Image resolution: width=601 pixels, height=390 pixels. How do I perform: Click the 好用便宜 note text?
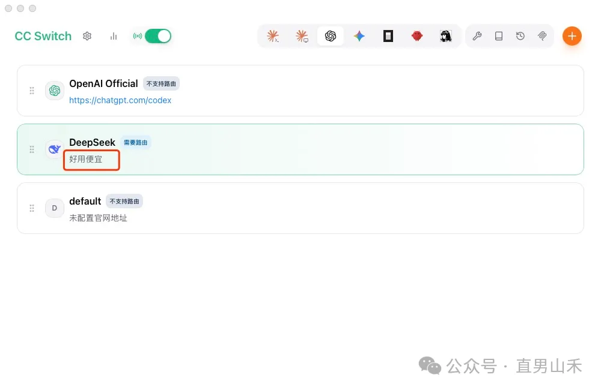[x=86, y=159]
